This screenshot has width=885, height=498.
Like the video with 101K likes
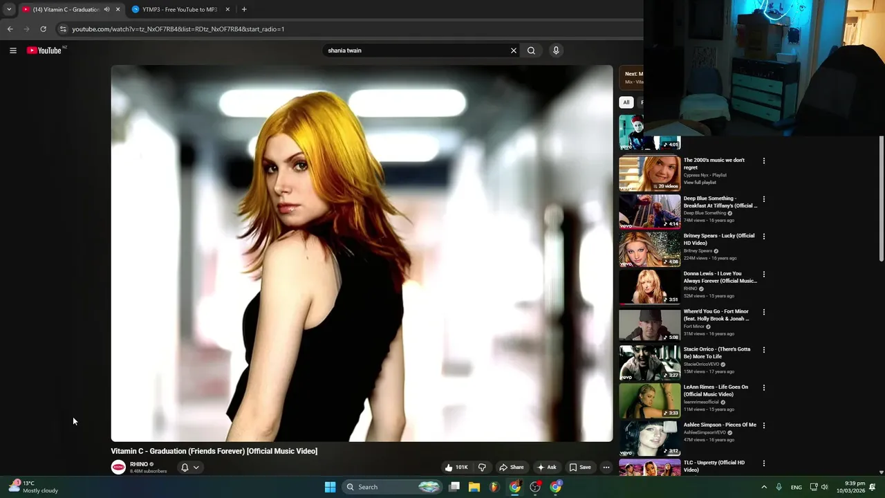(456, 468)
